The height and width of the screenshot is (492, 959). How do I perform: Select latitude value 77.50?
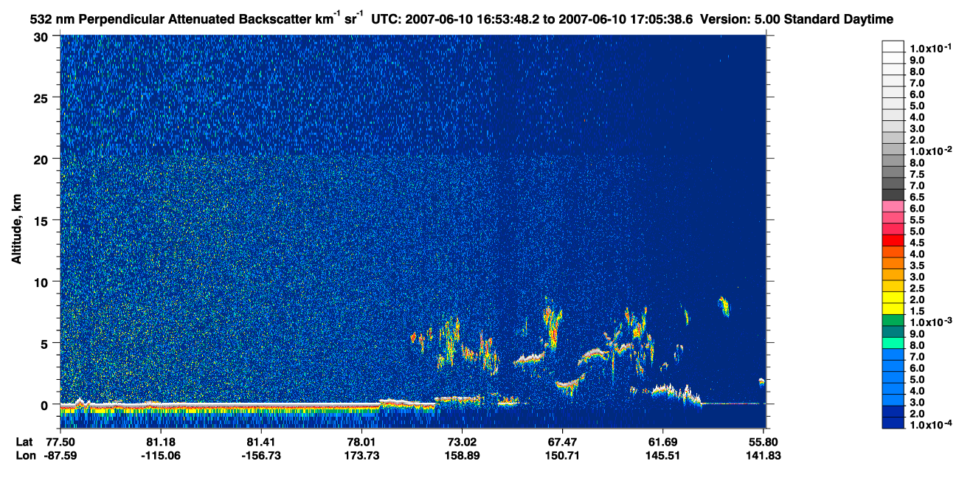pyautogui.click(x=60, y=441)
